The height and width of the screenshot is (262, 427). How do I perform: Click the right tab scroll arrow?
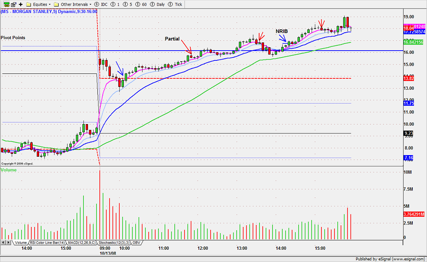tap(8, 242)
